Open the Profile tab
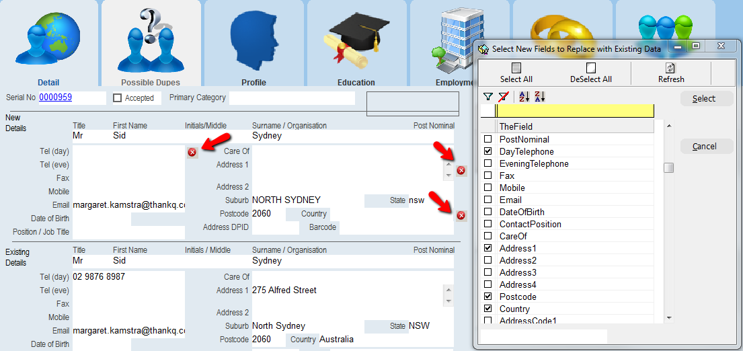 (x=253, y=47)
